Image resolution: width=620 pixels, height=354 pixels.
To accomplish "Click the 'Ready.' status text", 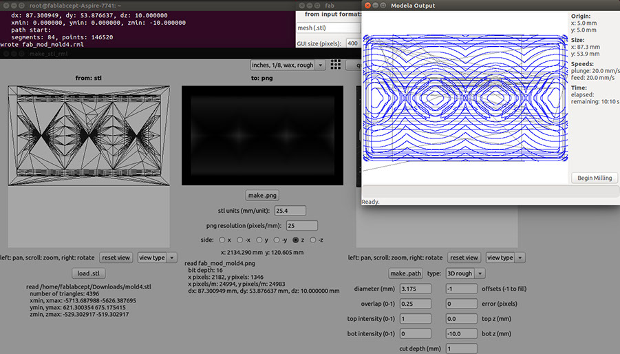I will pyautogui.click(x=370, y=202).
